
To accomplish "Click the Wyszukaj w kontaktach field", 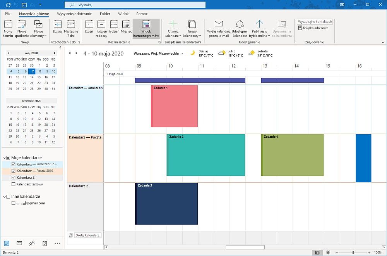I will 315,21.
